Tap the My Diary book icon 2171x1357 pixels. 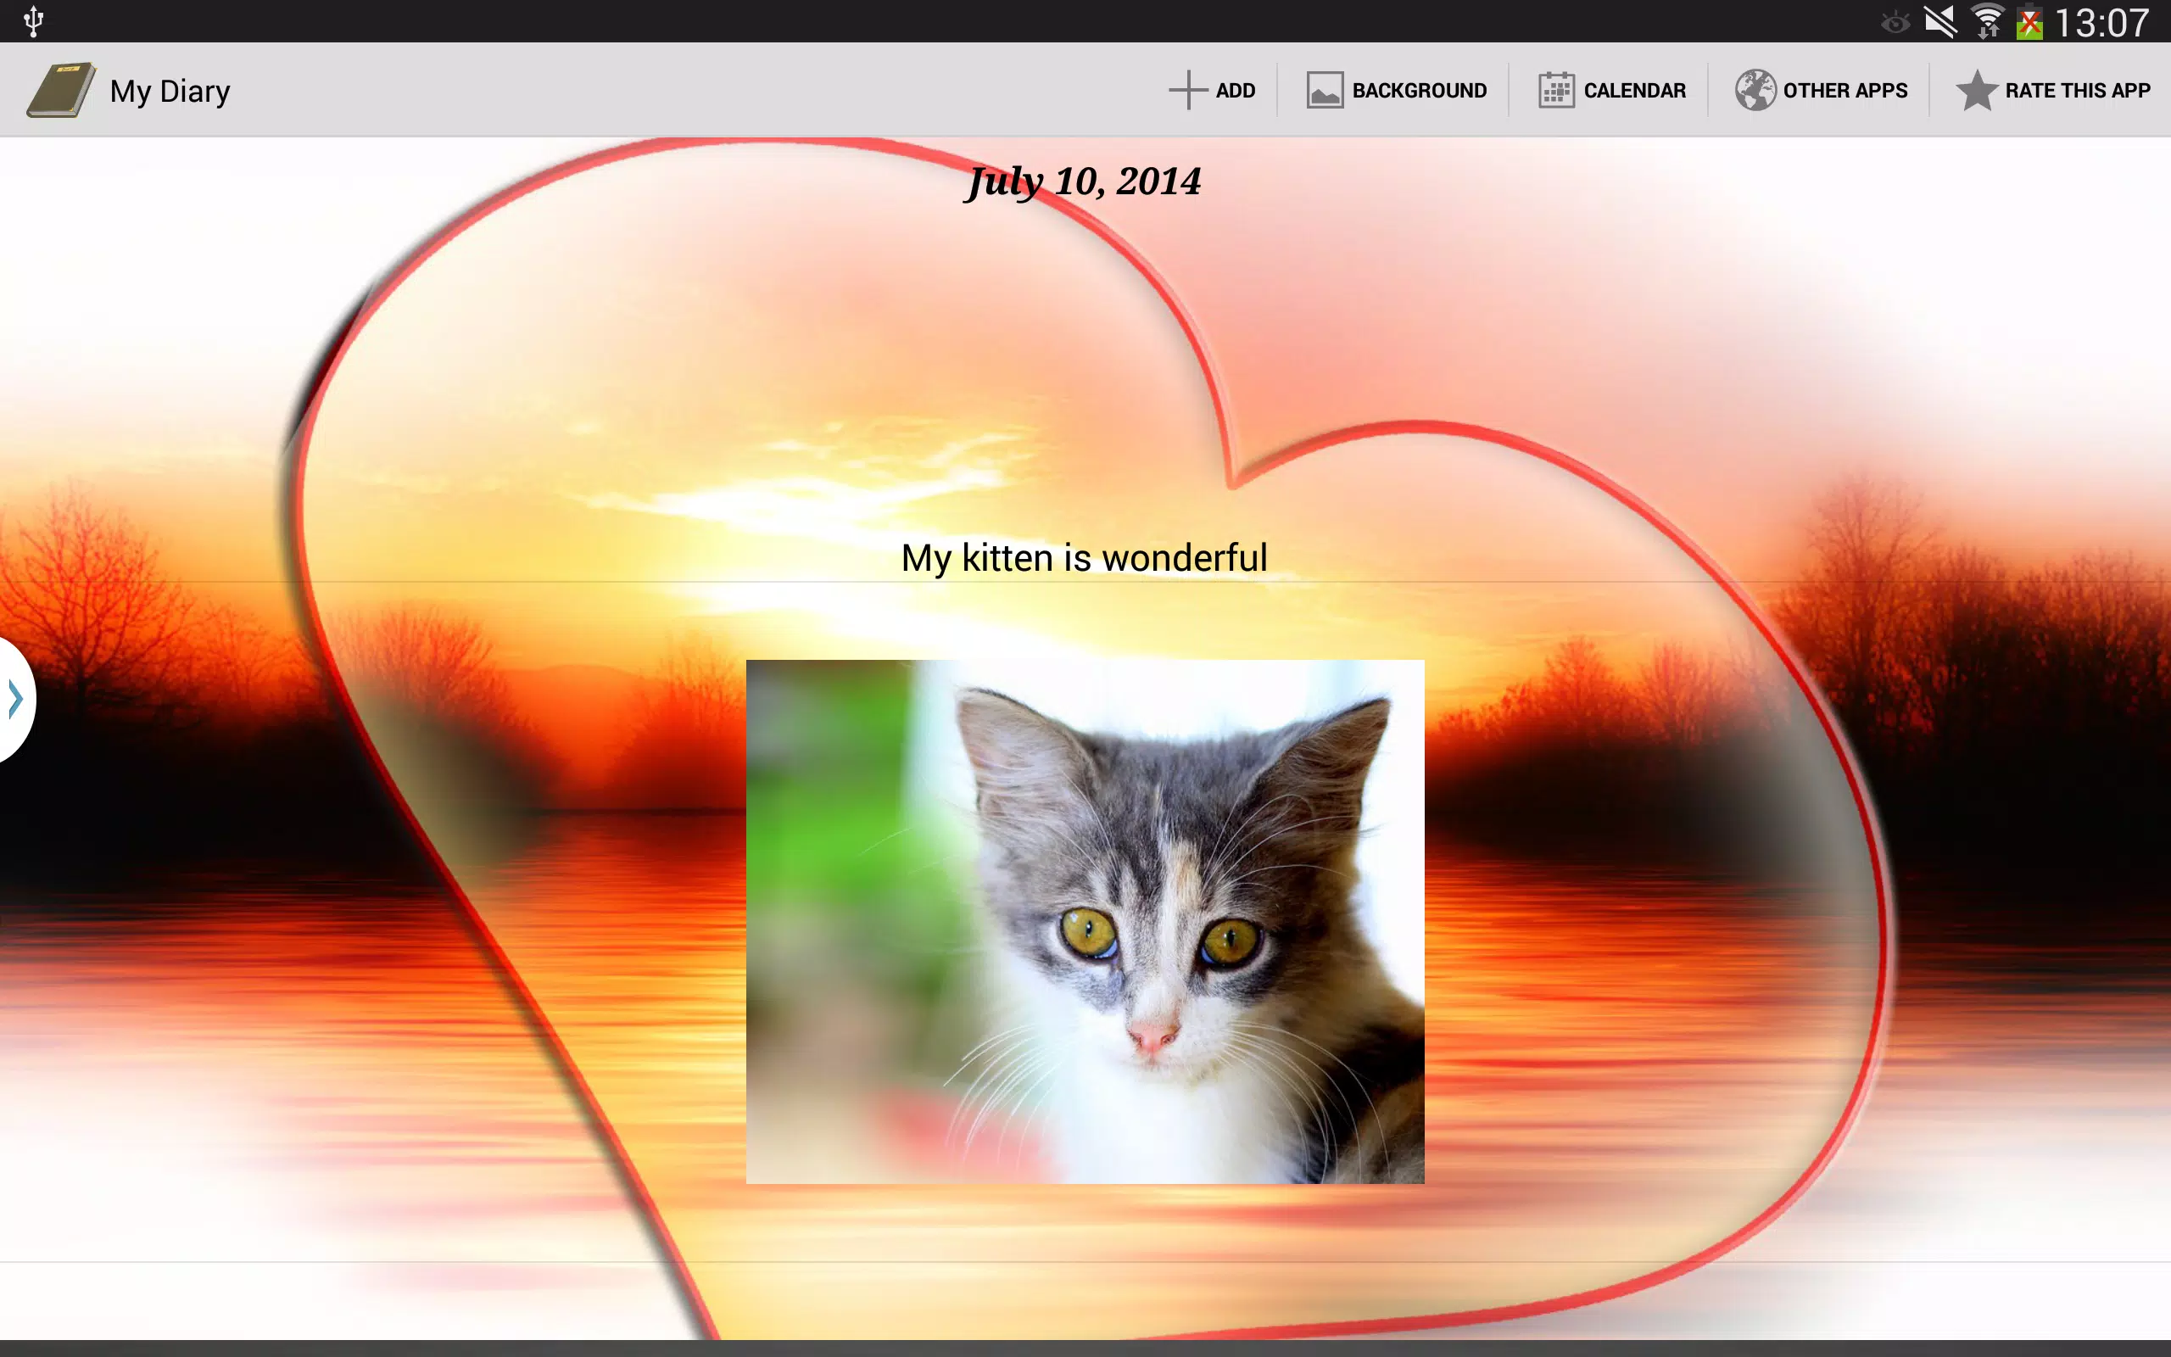61,90
